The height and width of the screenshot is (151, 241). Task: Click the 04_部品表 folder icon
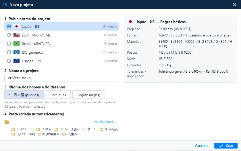tap(101, 129)
